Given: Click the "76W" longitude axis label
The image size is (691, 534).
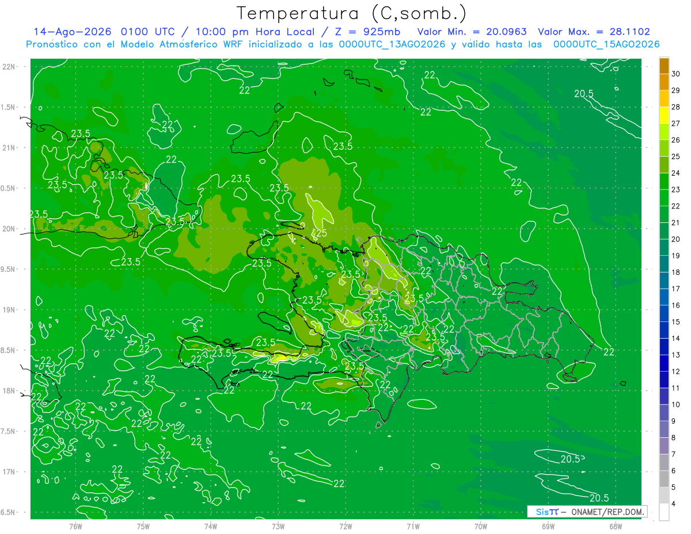Looking at the screenshot, I should click(x=75, y=527).
